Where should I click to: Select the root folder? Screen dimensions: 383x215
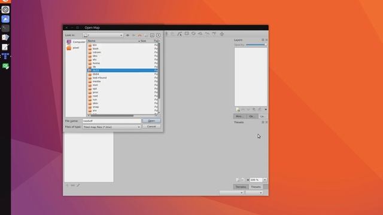click(122, 96)
